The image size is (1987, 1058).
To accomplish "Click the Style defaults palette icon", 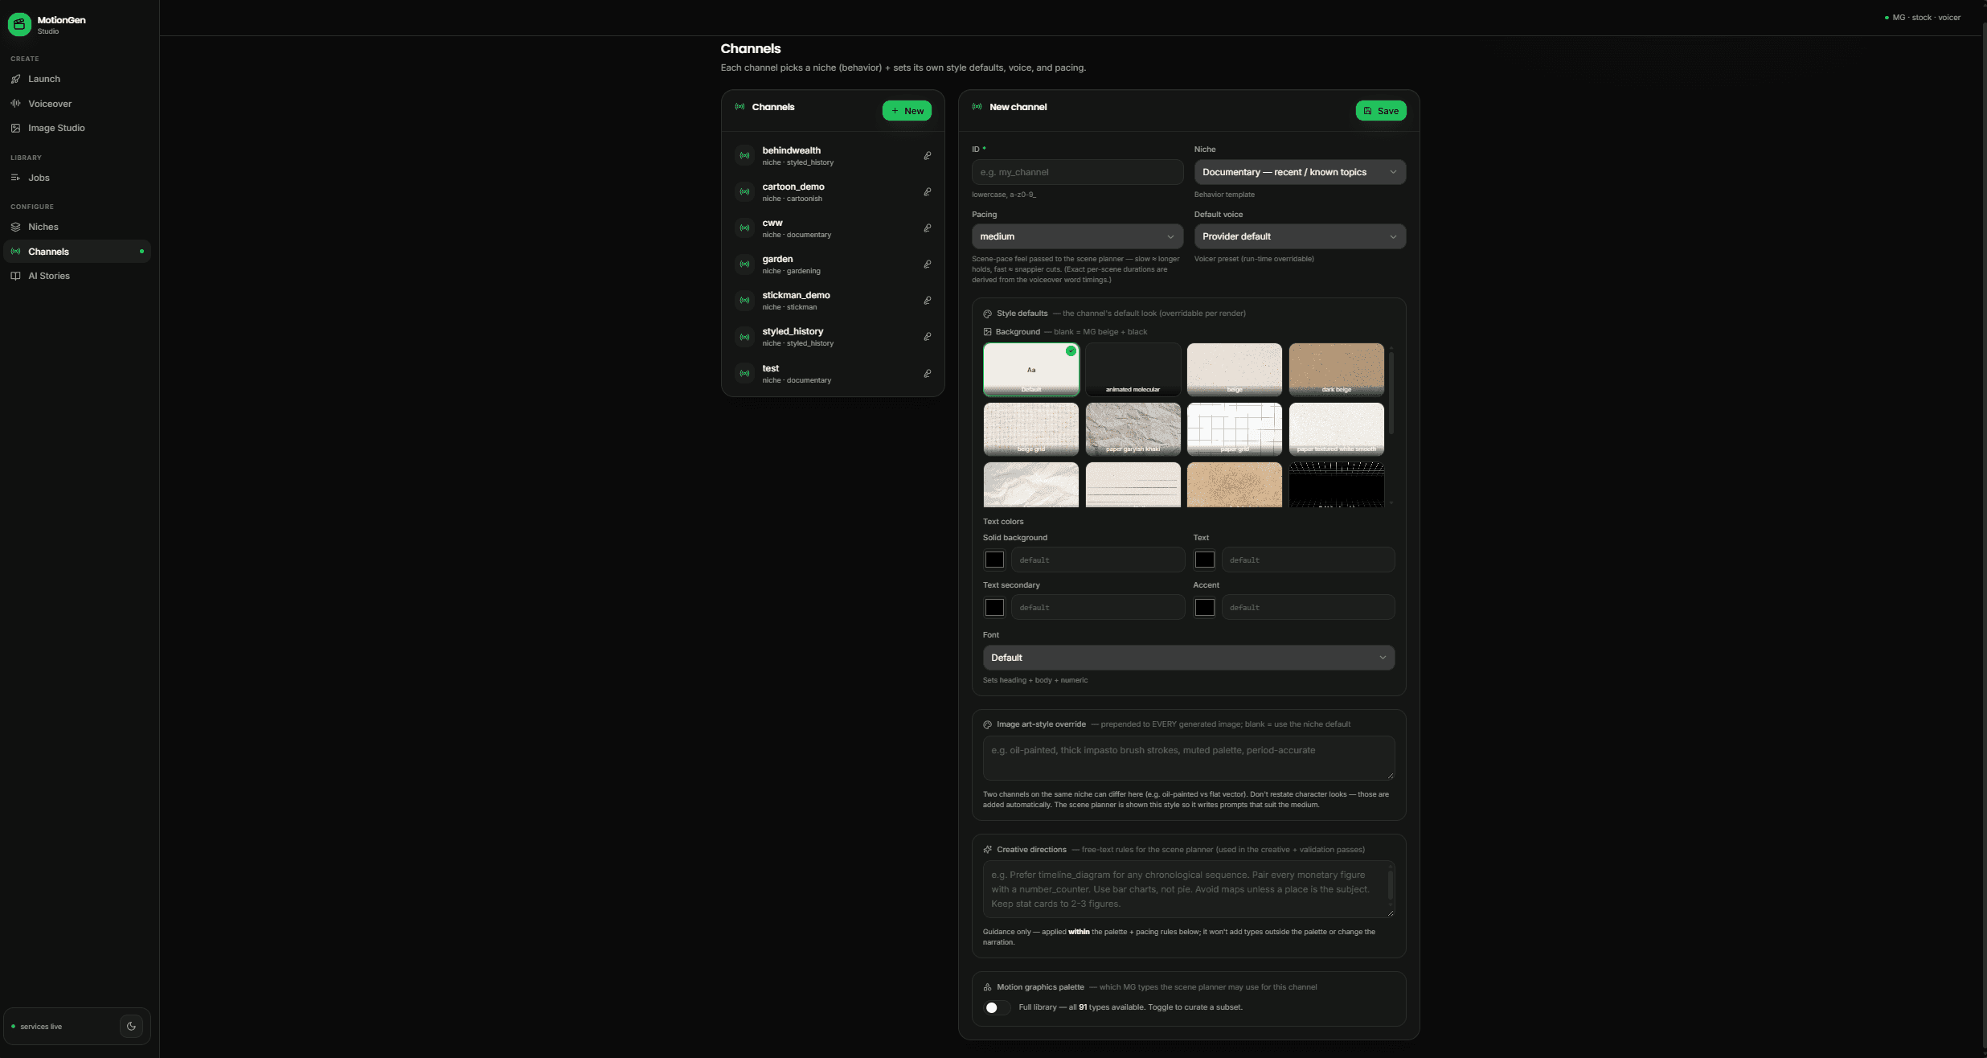I will point(987,314).
